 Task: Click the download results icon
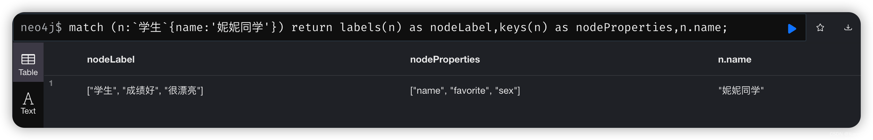coord(848,27)
